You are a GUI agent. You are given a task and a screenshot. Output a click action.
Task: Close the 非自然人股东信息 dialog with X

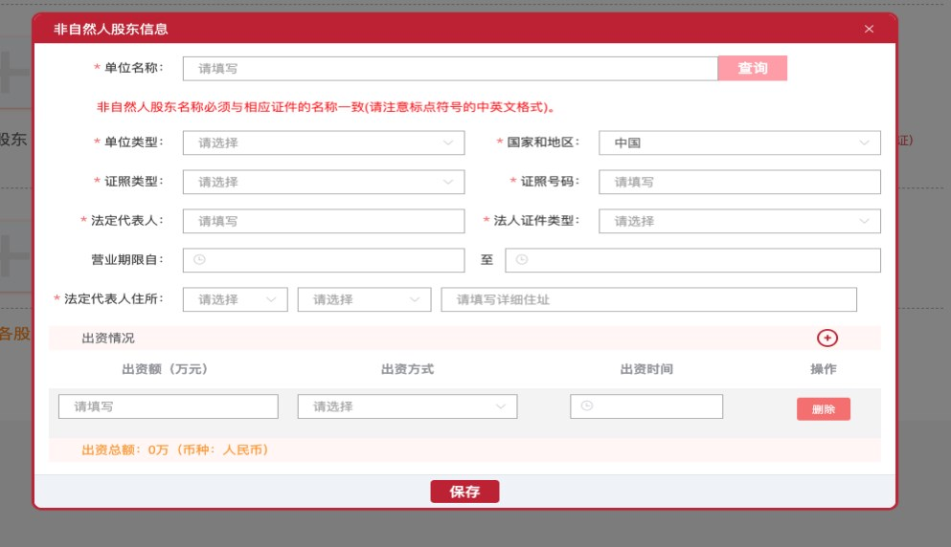869,29
